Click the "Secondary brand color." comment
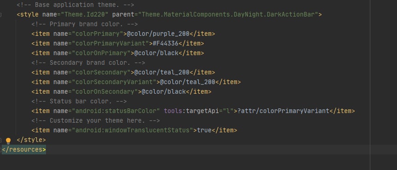 point(88,62)
